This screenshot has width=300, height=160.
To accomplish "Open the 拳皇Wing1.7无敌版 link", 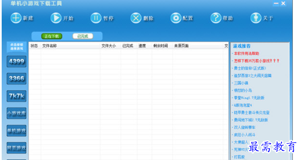I will [249, 98].
